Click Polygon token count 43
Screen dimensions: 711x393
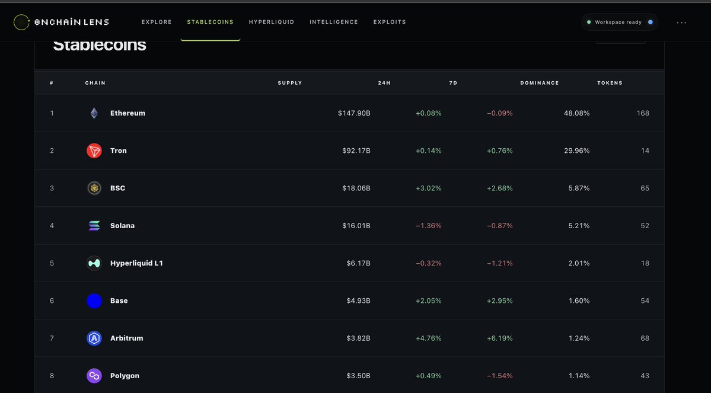645,376
